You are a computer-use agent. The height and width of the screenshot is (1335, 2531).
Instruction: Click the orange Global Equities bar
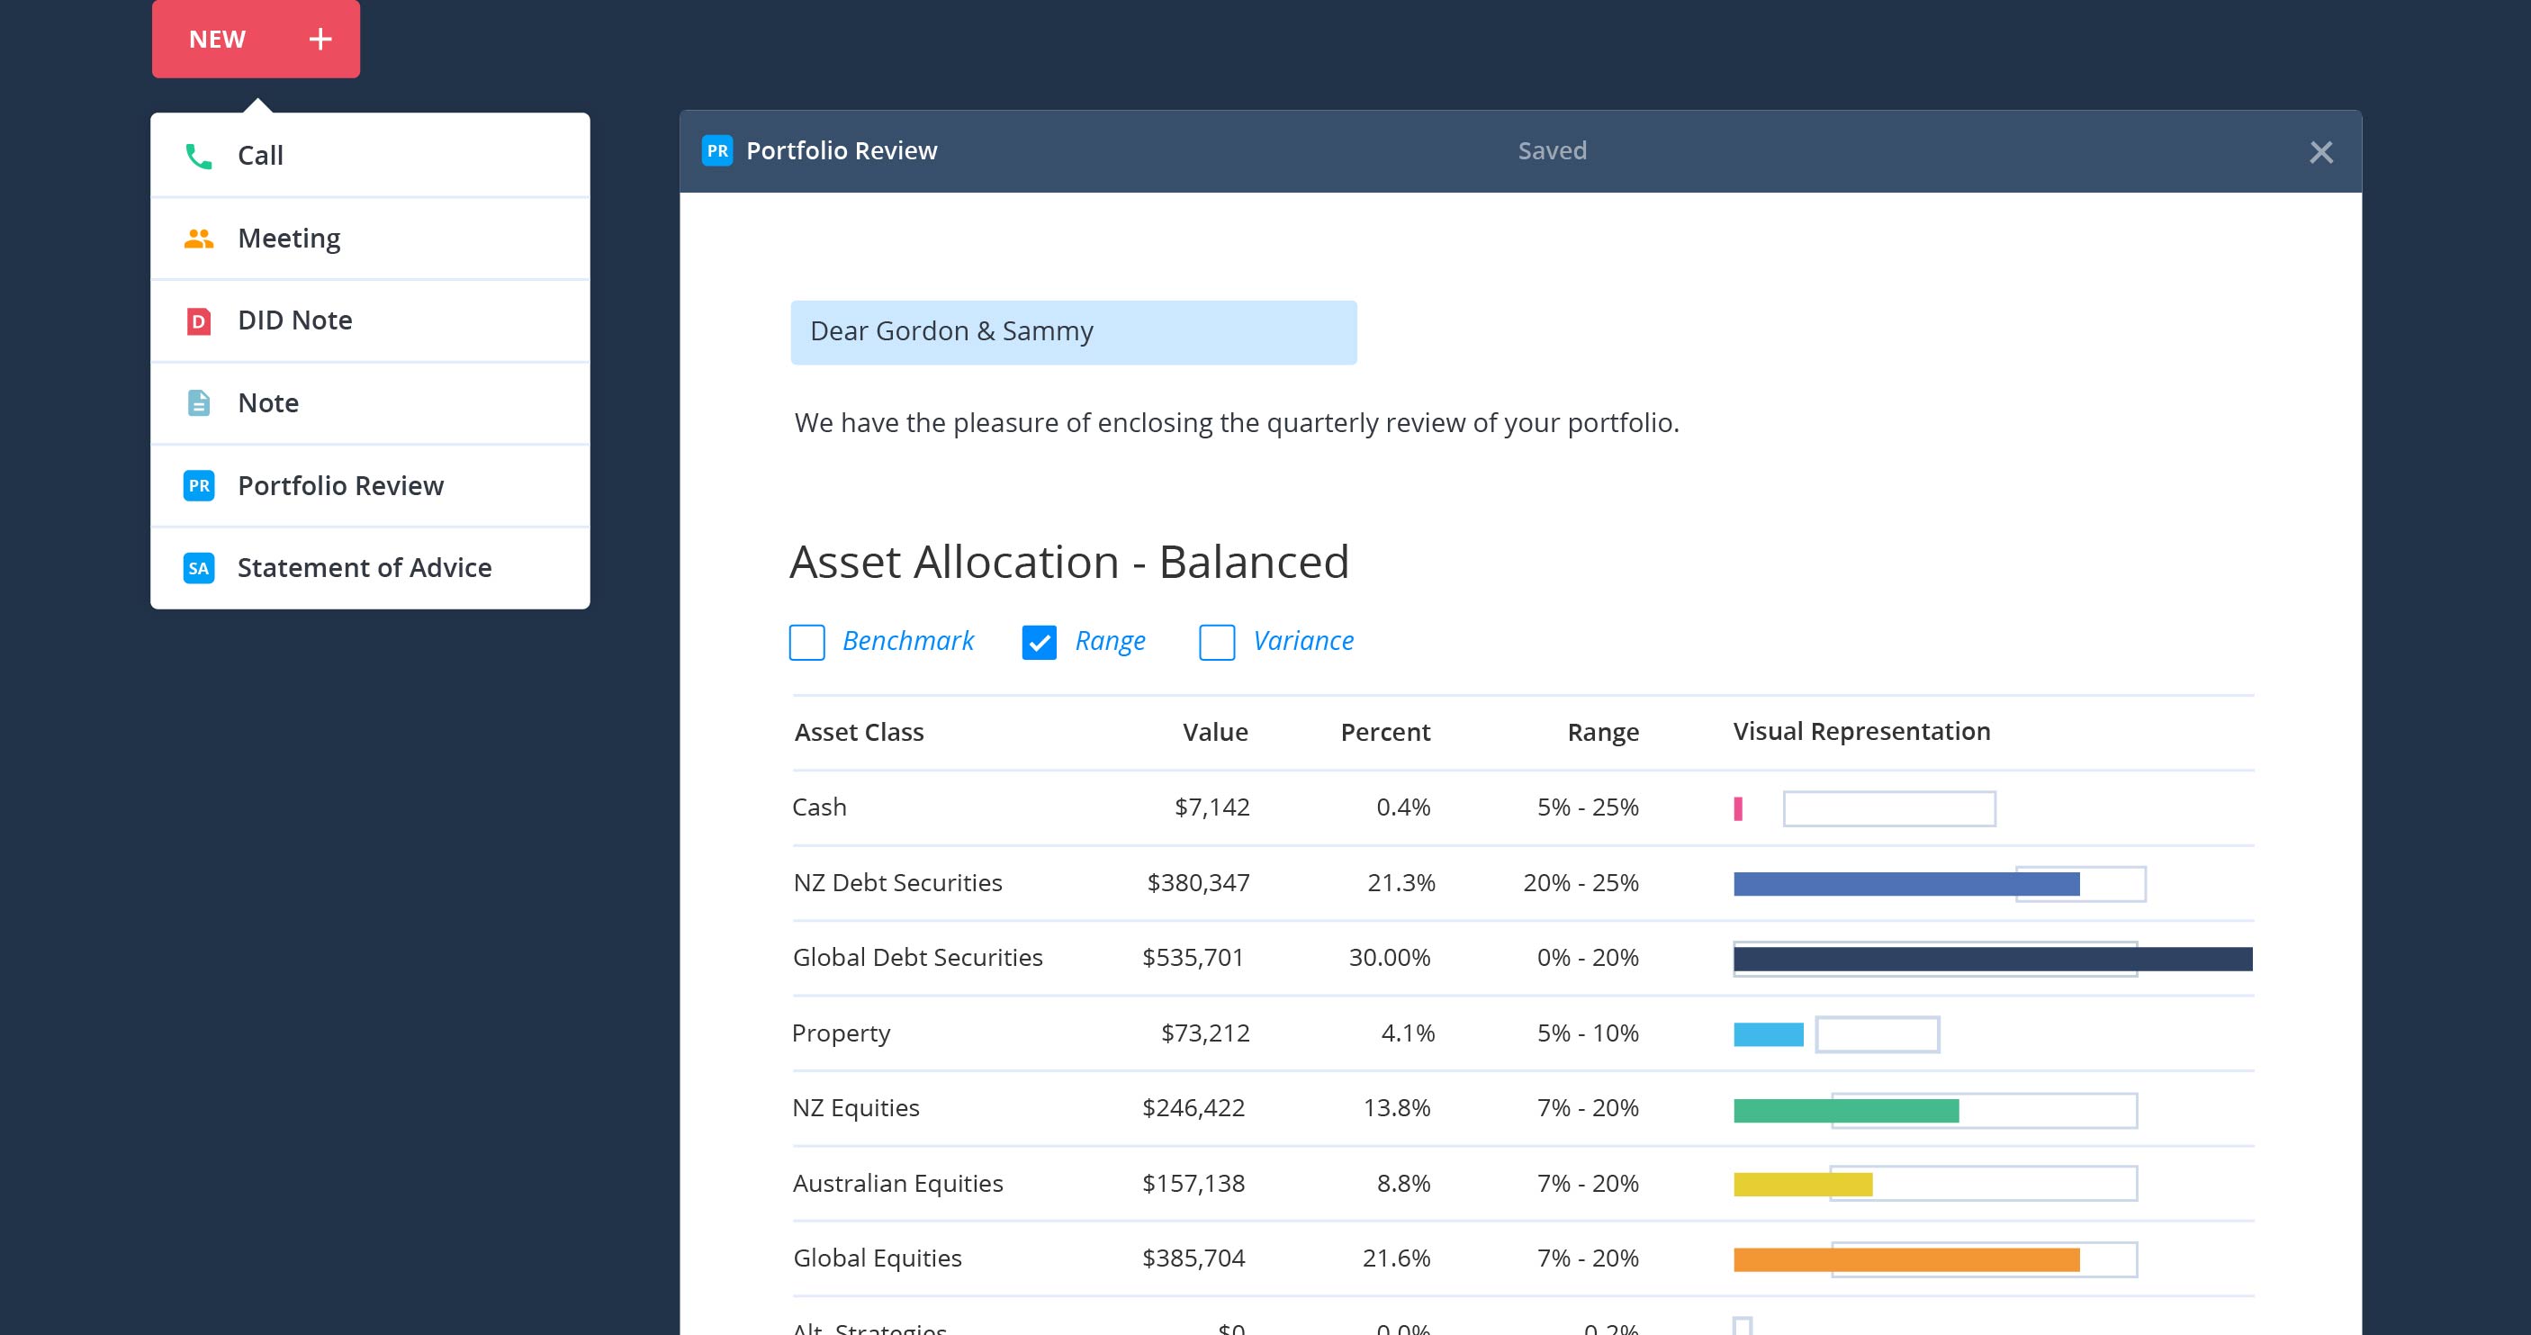[1906, 1260]
